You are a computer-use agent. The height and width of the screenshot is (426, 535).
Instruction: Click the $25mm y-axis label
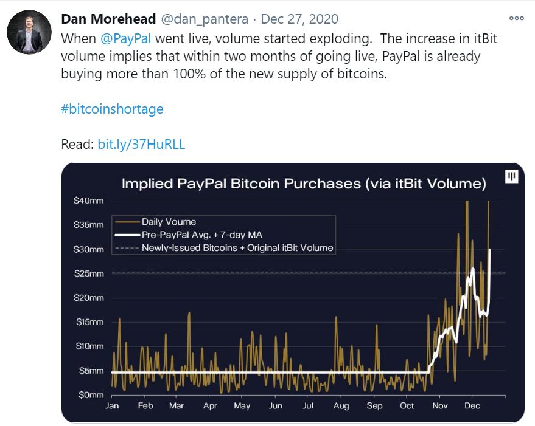tap(90, 273)
